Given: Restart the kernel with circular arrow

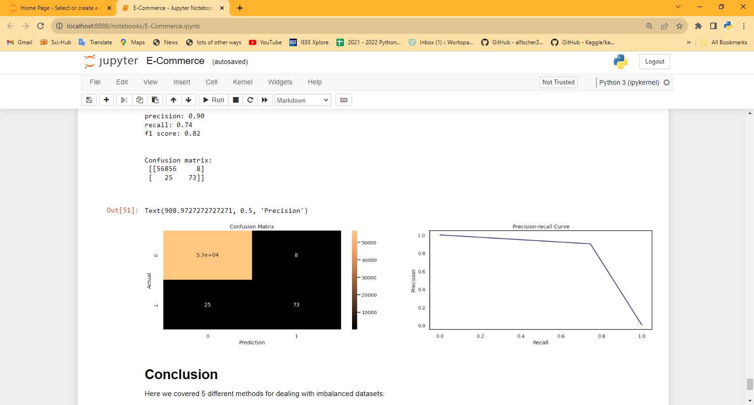Looking at the screenshot, I should (250, 100).
